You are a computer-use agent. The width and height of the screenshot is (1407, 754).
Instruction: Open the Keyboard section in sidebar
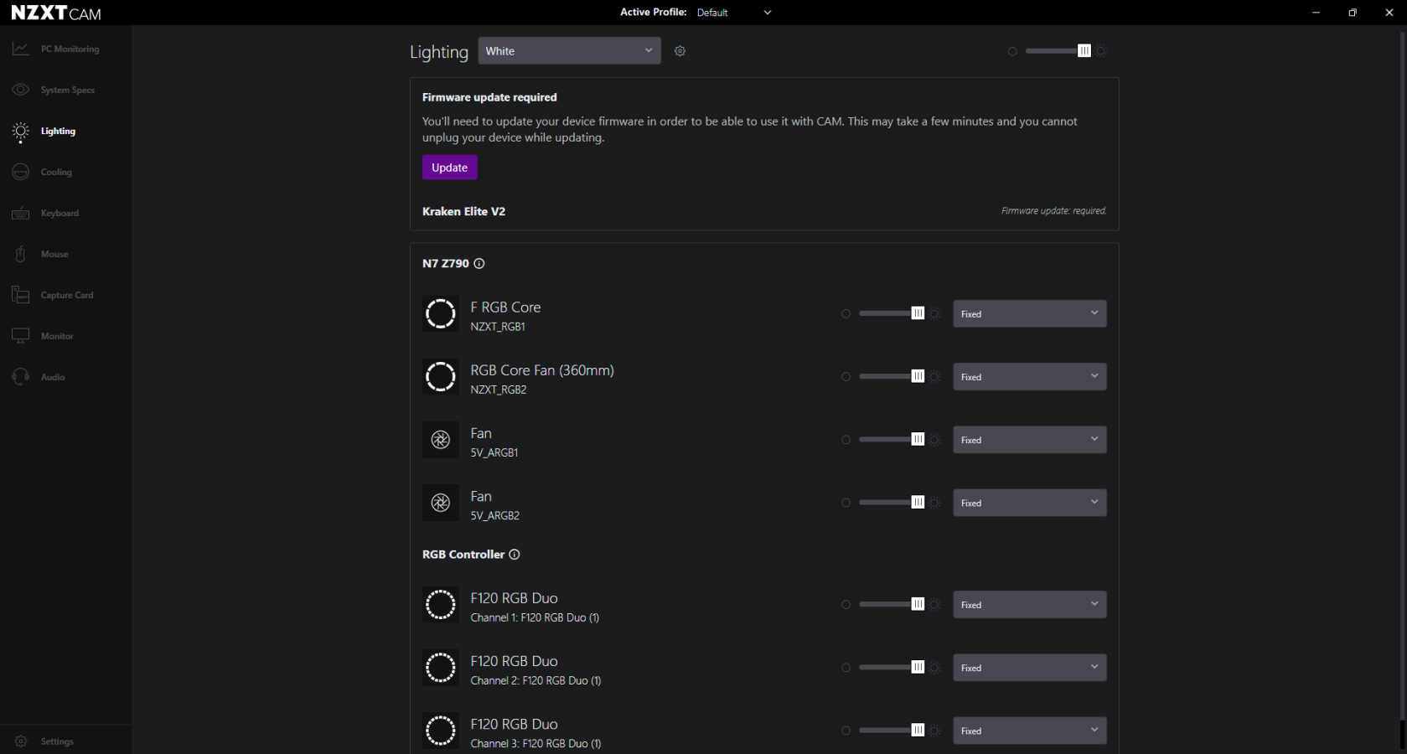[59, 213]
